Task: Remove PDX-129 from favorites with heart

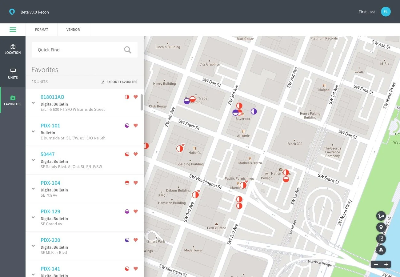Action: click(x=136, y=211)
